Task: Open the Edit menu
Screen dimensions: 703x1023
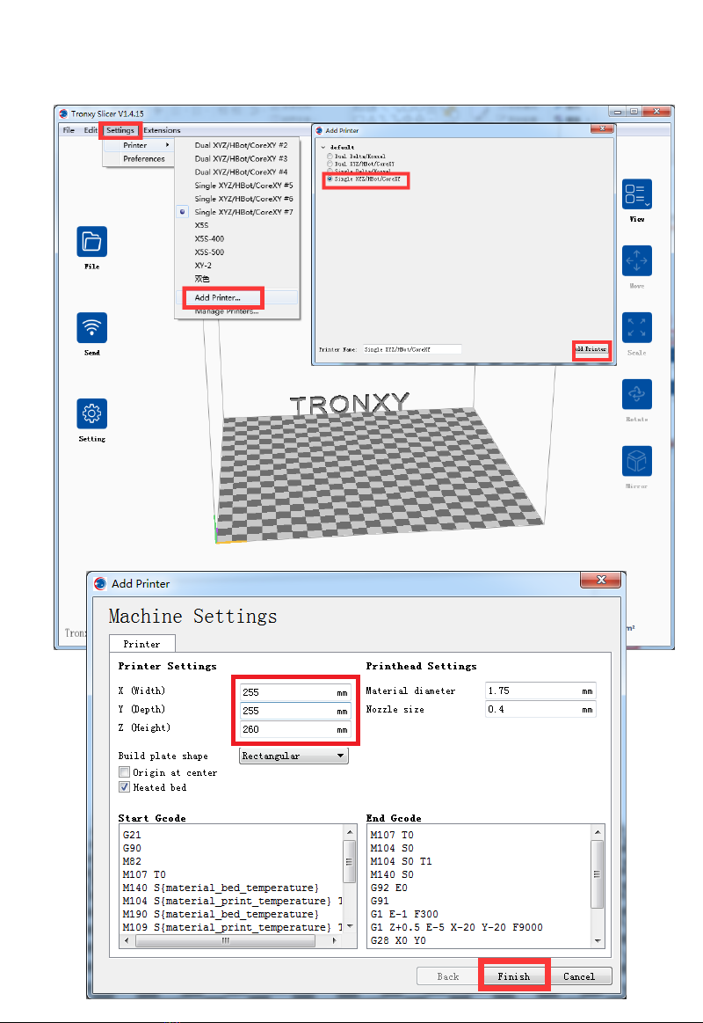Action: (x=91, y=130)
